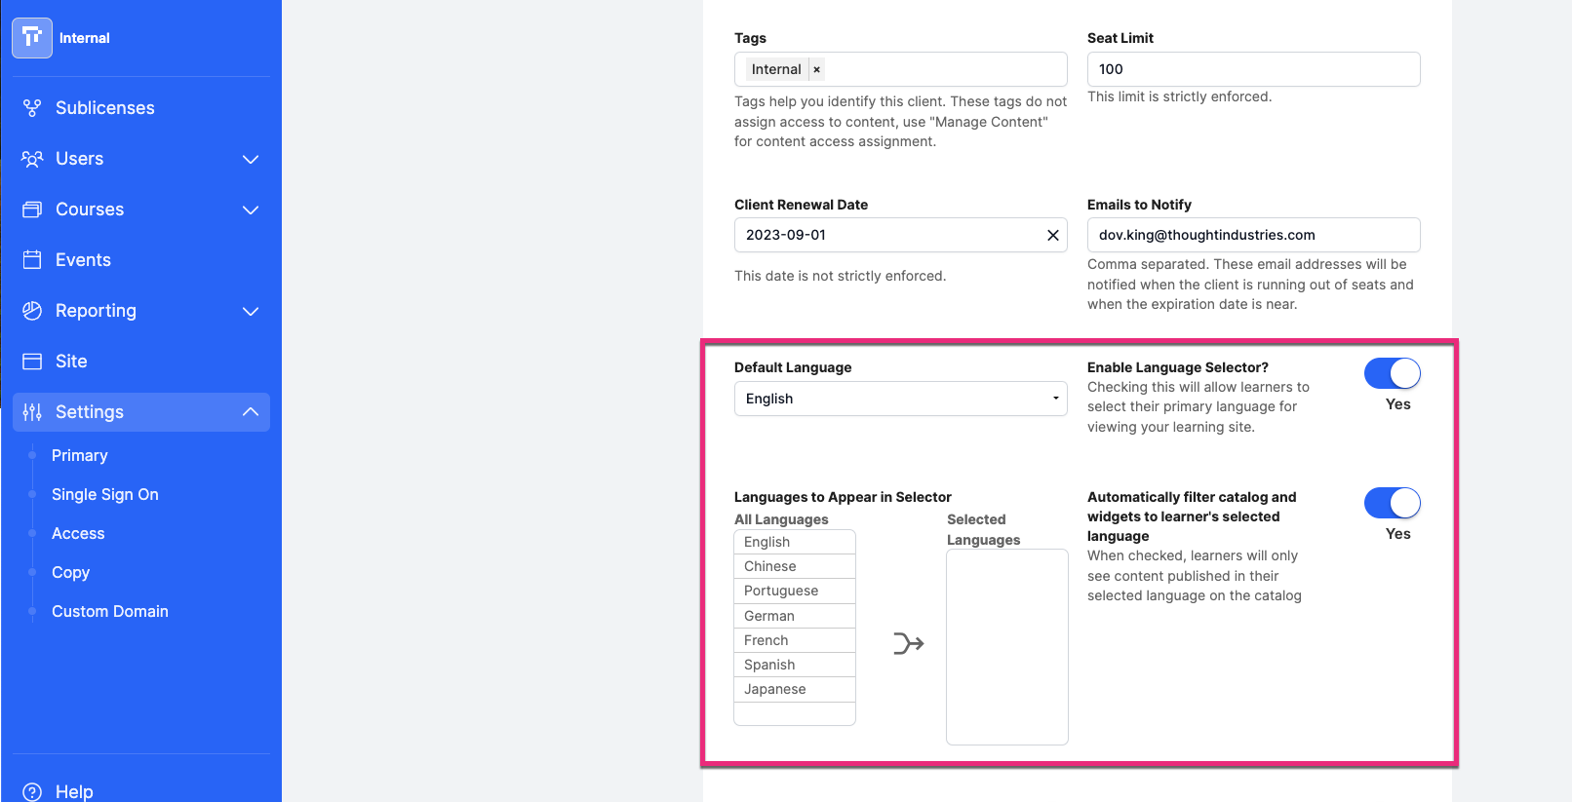
Task: Select Japanese in All Languages list
Action: pos(795,689)
